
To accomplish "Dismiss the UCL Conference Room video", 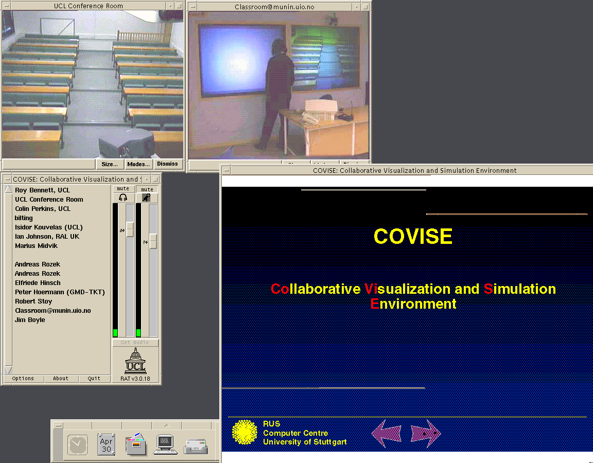I will click(167, 164).
